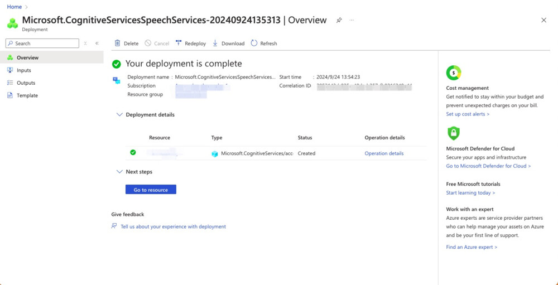The width and height of the screenshot is (558, 285).
Task: Click the Defender for Cloud shield icon
Action: click(453, 133)
